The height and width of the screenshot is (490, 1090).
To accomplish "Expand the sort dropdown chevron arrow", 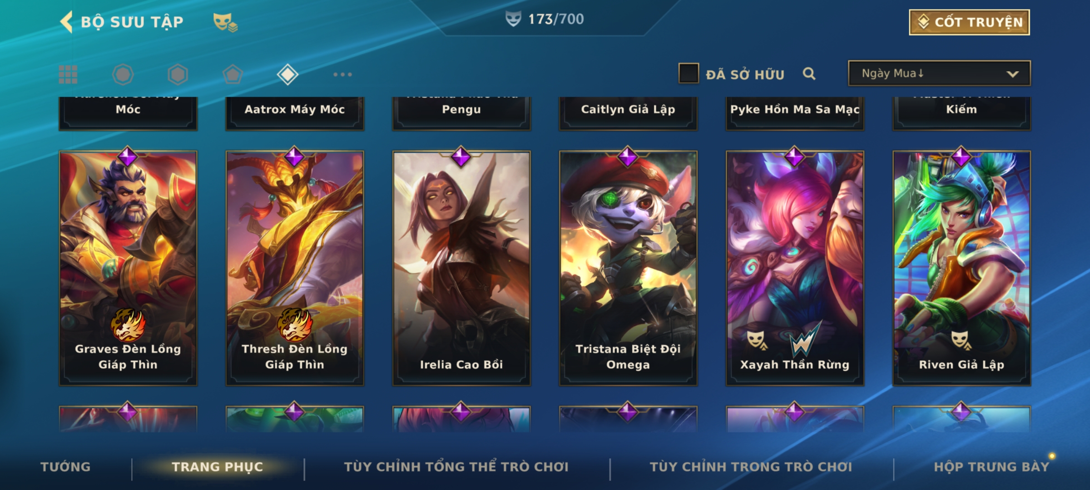I will 1012,74.
